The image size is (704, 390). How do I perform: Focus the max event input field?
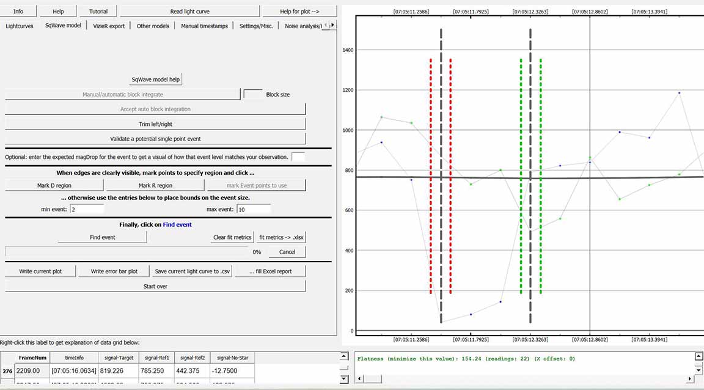253,209
